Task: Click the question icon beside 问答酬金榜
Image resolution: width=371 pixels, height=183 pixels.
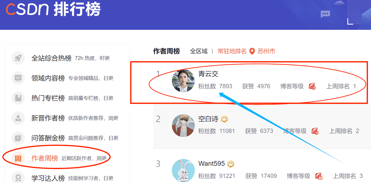Action: point(18,138)
